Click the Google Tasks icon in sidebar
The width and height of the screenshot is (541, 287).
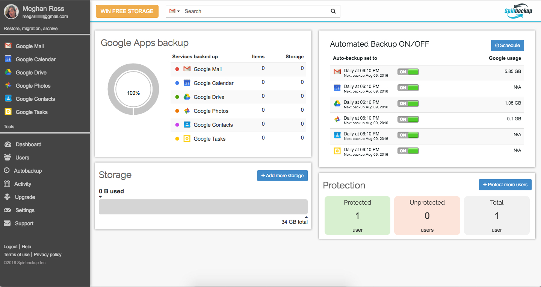pos(8,112)
